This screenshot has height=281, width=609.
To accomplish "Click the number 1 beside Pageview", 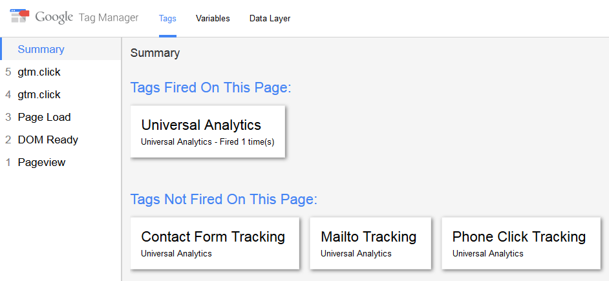I will coord(8,162).
